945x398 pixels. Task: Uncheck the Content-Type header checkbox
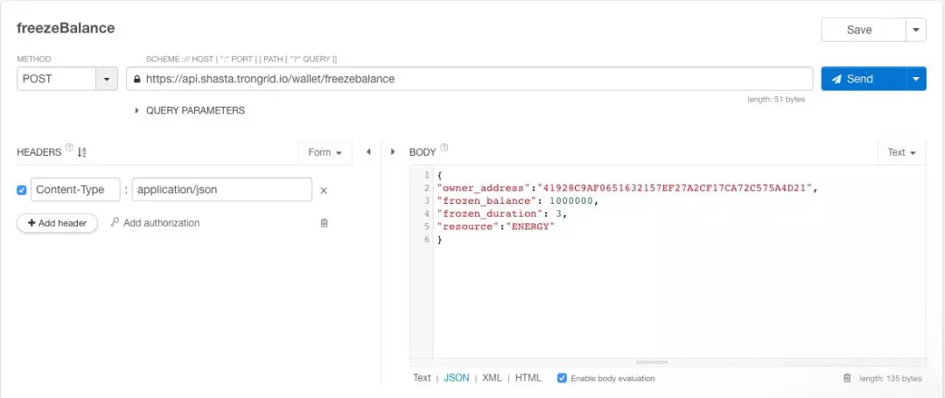click(x=22, y=190)
